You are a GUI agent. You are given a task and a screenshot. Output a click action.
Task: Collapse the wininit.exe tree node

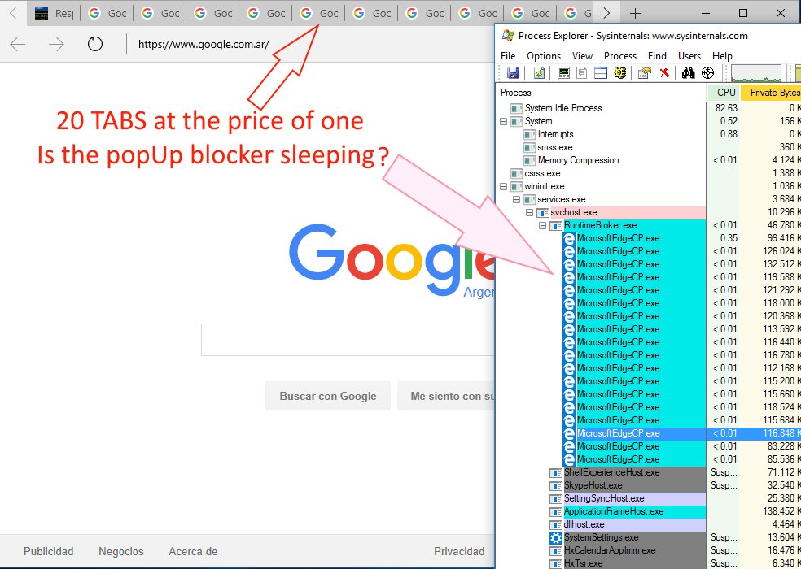[x=503, y=186]
